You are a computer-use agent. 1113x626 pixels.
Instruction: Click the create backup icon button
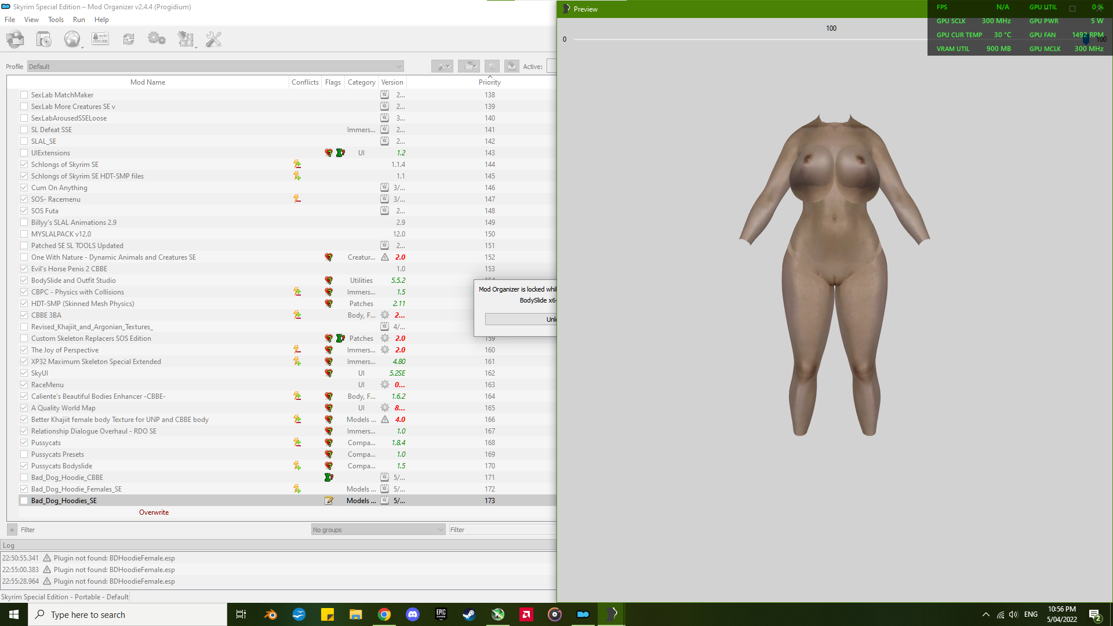coord(512,66)
